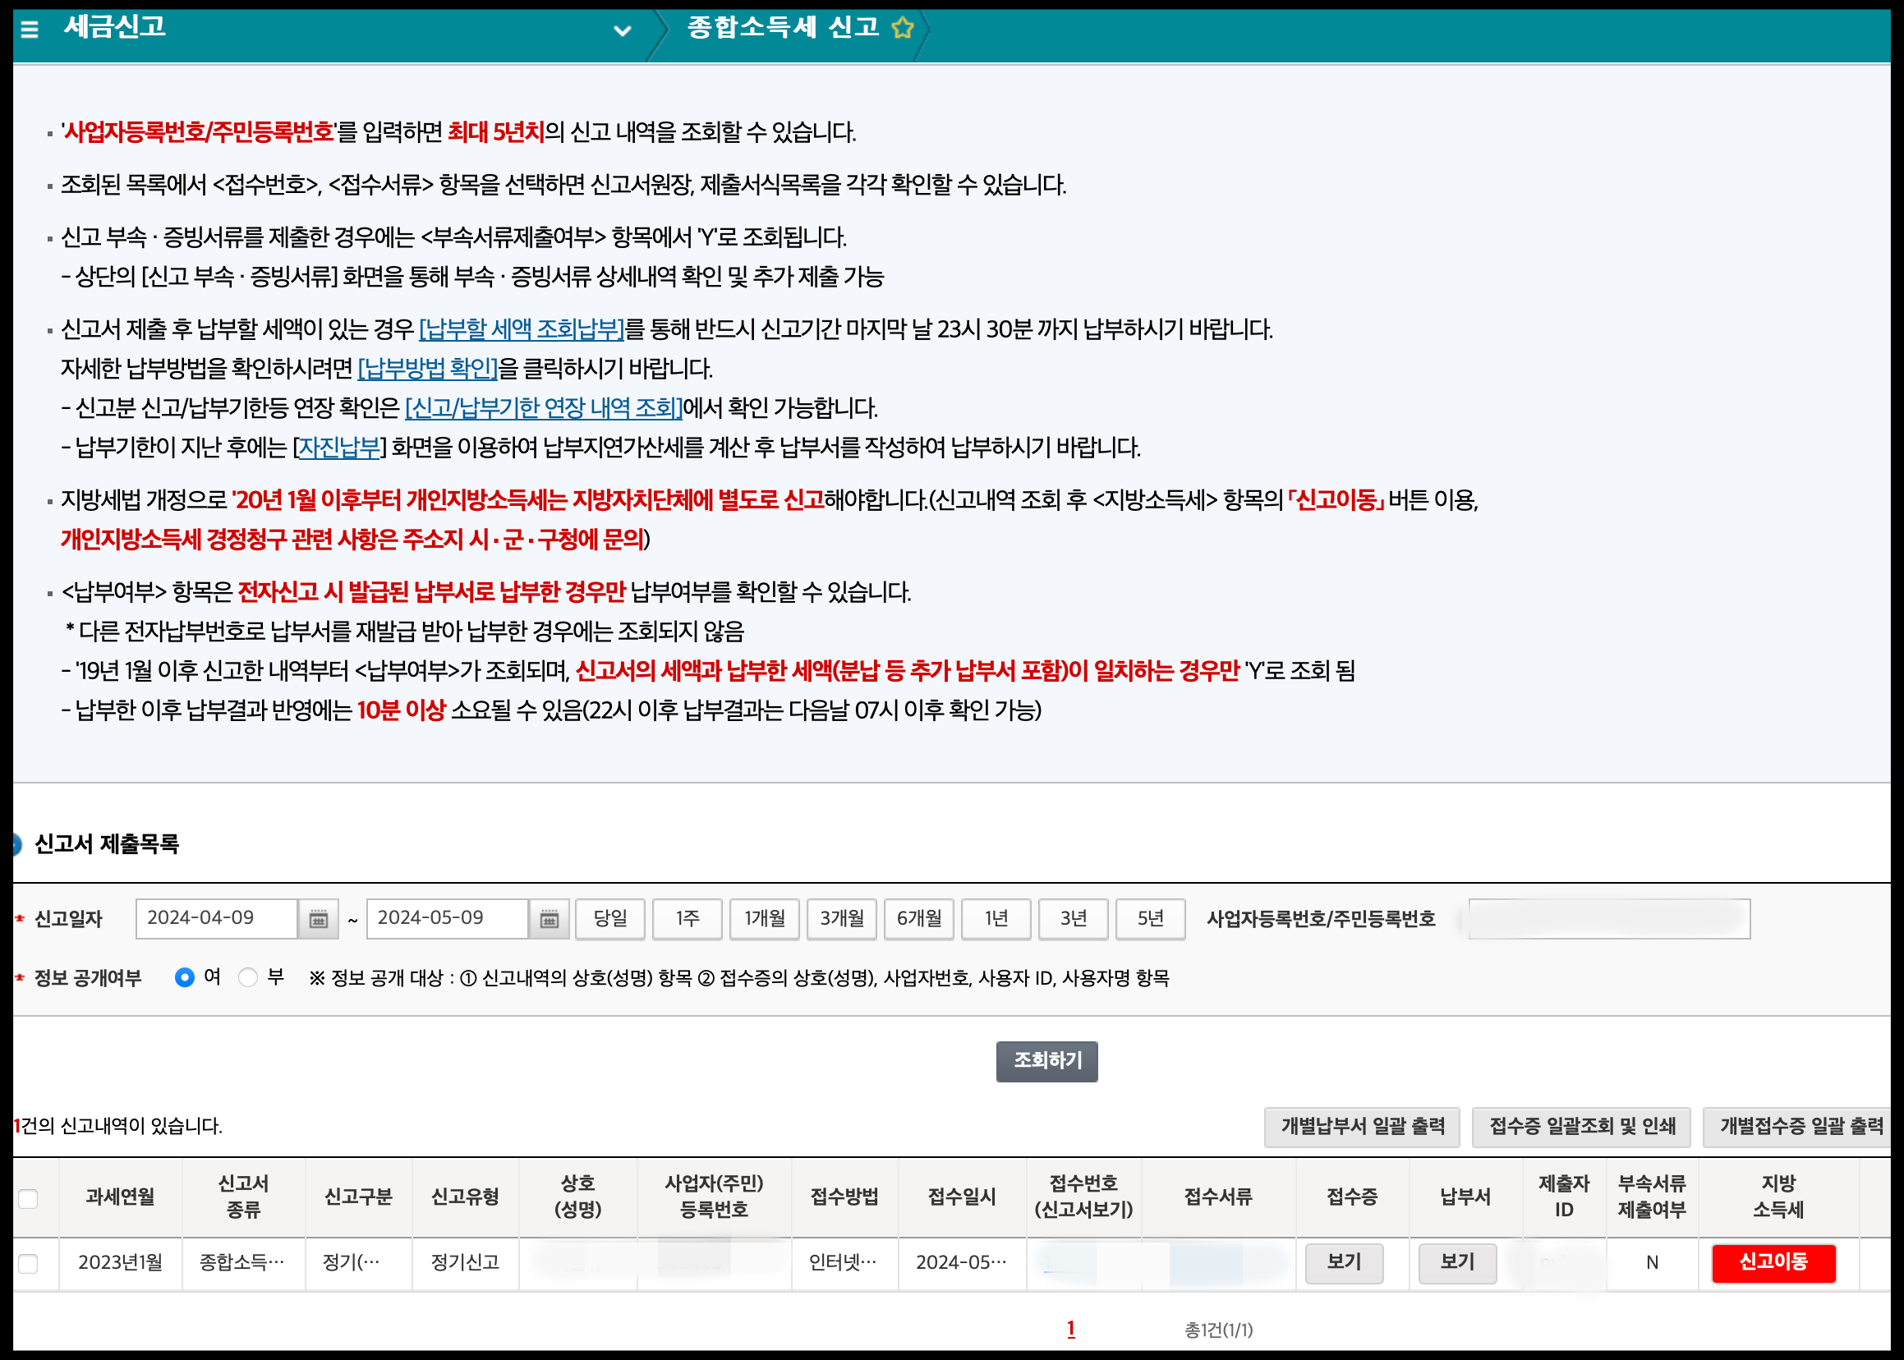Open the end date calendar picker

click(549, 919)
